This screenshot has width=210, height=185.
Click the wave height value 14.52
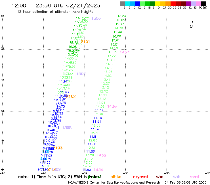point(107,76)
